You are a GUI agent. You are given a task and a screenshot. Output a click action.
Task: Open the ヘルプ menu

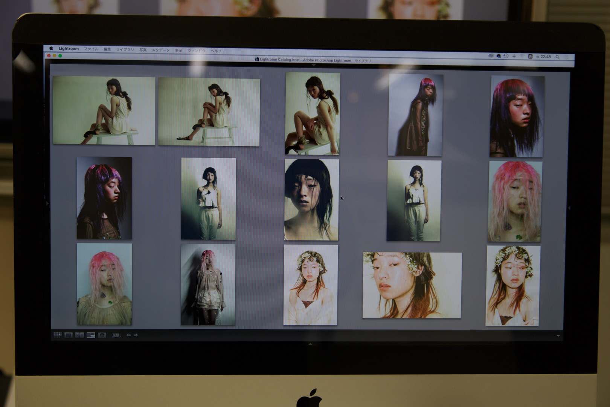[x=216, y=51]
